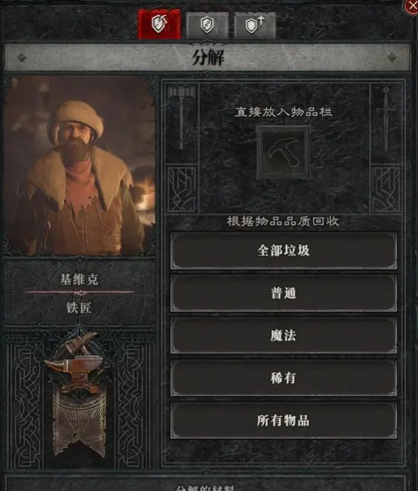Choose the 稀有 salvage button
This screenshot has height=491, width=418.
pyautogui.click(x=284, y=378)
